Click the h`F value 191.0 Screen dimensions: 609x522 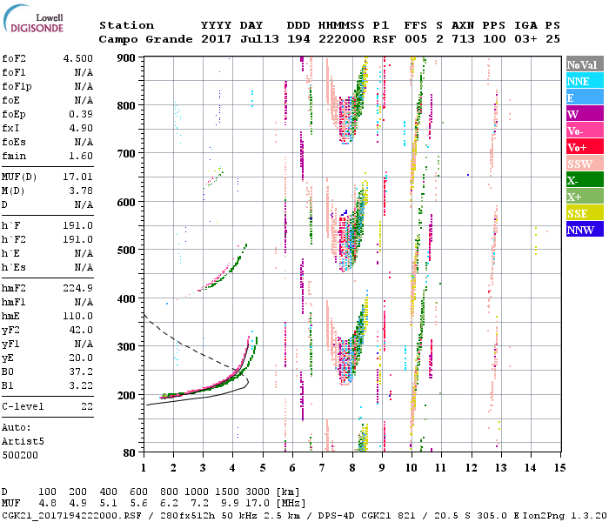pos(78,225)
